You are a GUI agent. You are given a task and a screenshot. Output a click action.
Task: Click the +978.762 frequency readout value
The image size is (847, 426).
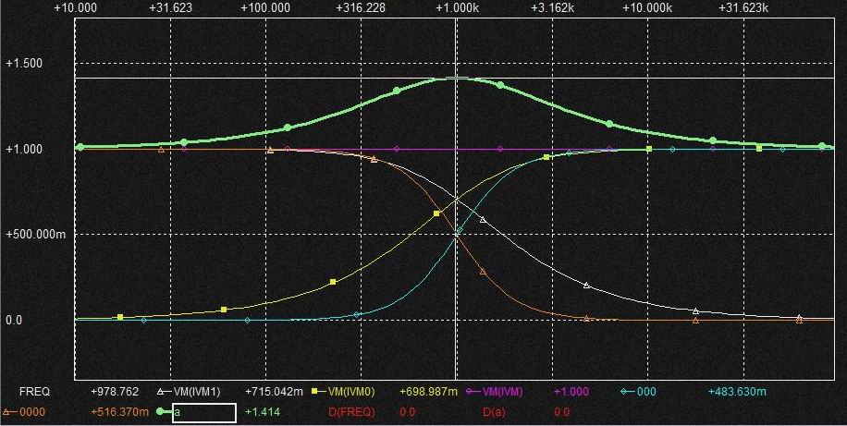(x=115, y=392)
